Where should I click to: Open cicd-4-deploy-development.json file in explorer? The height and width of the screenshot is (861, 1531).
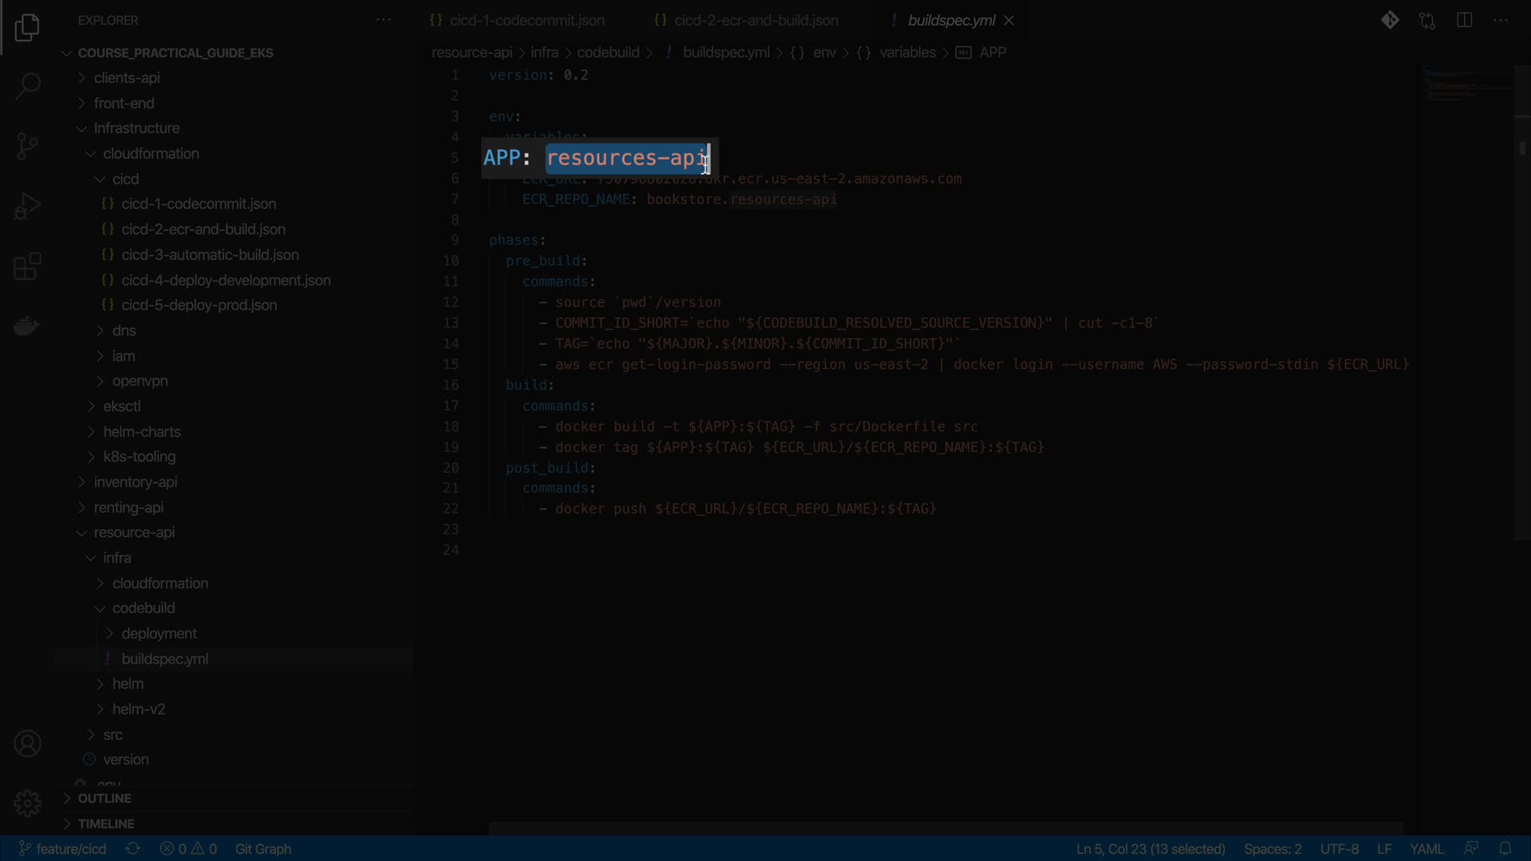[226, 281]
